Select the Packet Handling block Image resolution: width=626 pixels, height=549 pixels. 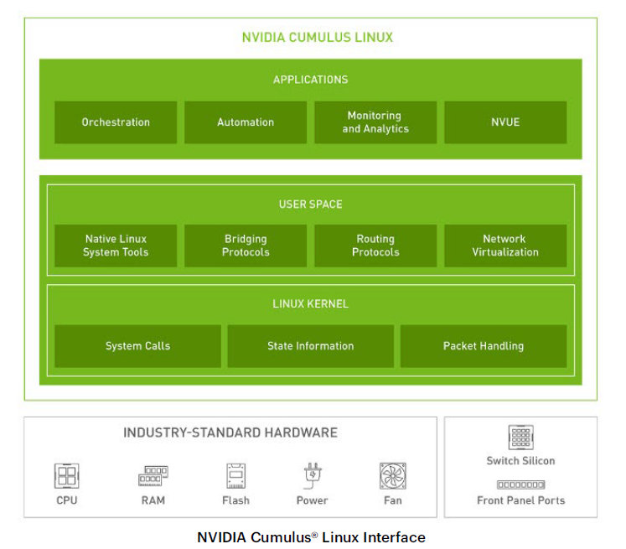pos(484,346)
